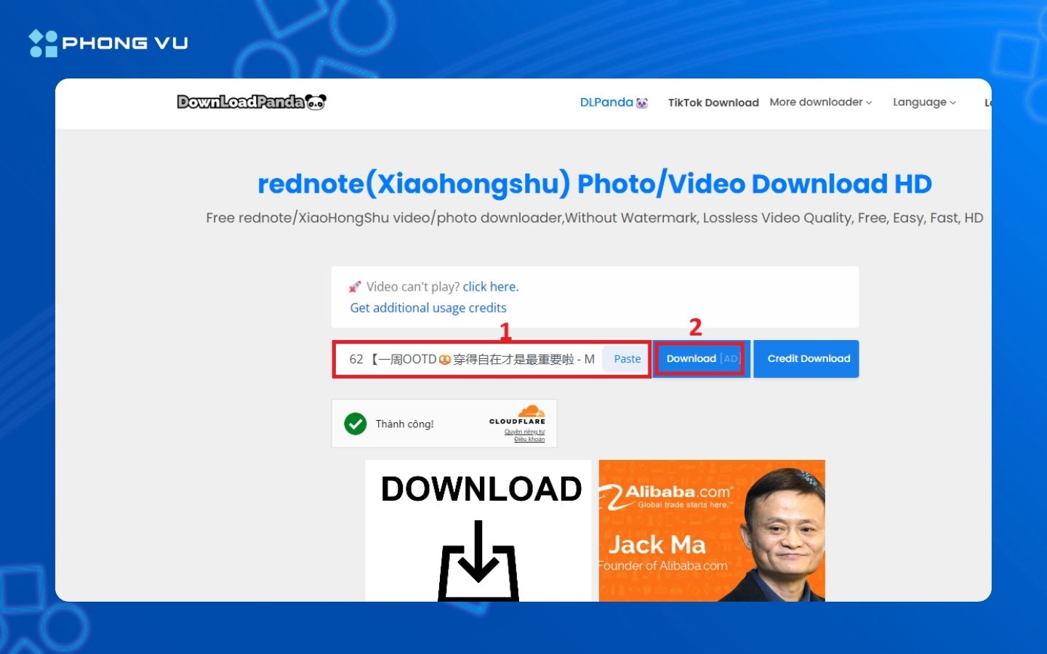Follow the 'click here' link
This screenshot has width=1047, height=654.
tap(490, 286)
